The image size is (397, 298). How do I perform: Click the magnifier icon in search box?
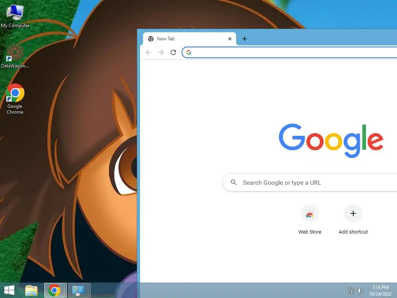click(233, 182)
